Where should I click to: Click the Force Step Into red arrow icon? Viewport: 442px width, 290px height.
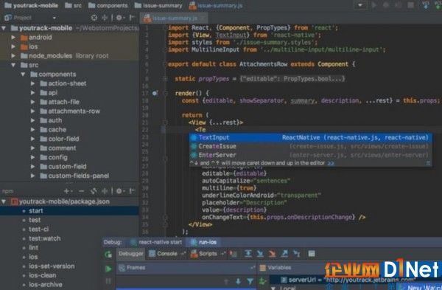point(272,254)
